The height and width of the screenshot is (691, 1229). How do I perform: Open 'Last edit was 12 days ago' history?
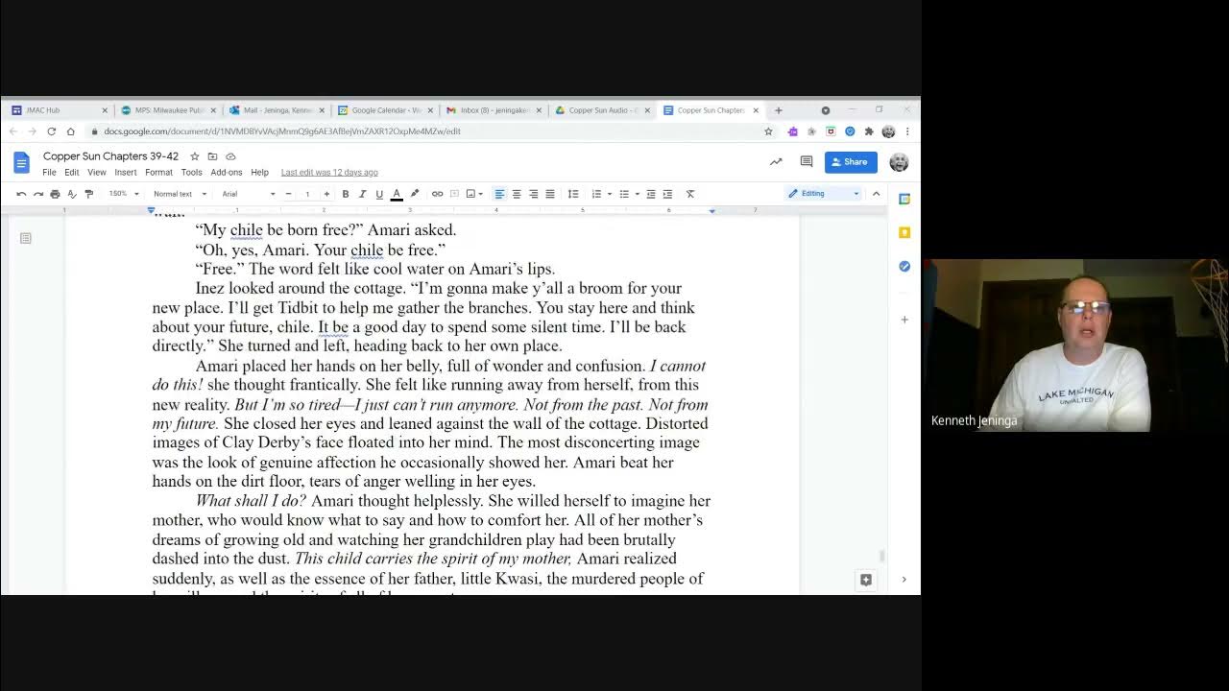329,173
